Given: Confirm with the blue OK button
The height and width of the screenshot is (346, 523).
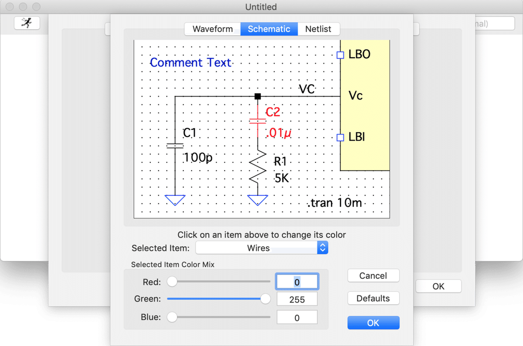Looking at the screenshot, I should click(x=373, y=323).
